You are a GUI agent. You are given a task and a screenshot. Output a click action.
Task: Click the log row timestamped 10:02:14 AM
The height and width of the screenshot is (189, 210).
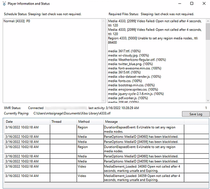(x=107, y=178)
